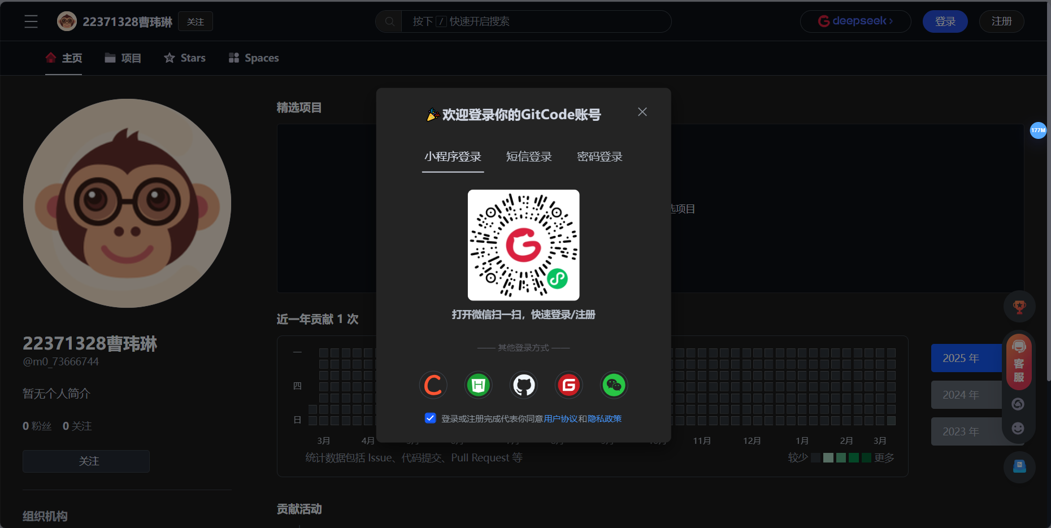Image resolution: width=1051 pixels, height=528 pixels.
Task: Log in with Gitee icon
Action: pyautogui.click(x=569, y=385)
